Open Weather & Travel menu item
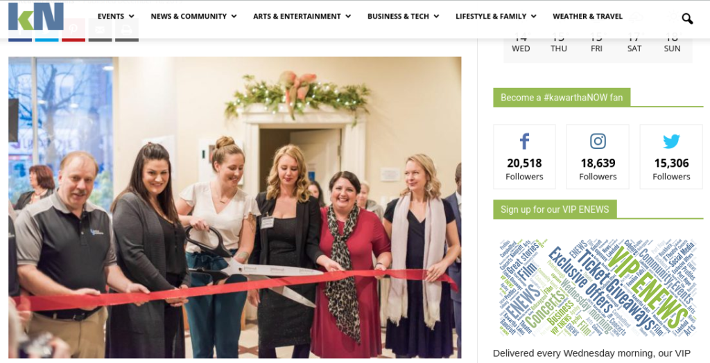Screen dimensions: 710x363 (x=588, y=17)
